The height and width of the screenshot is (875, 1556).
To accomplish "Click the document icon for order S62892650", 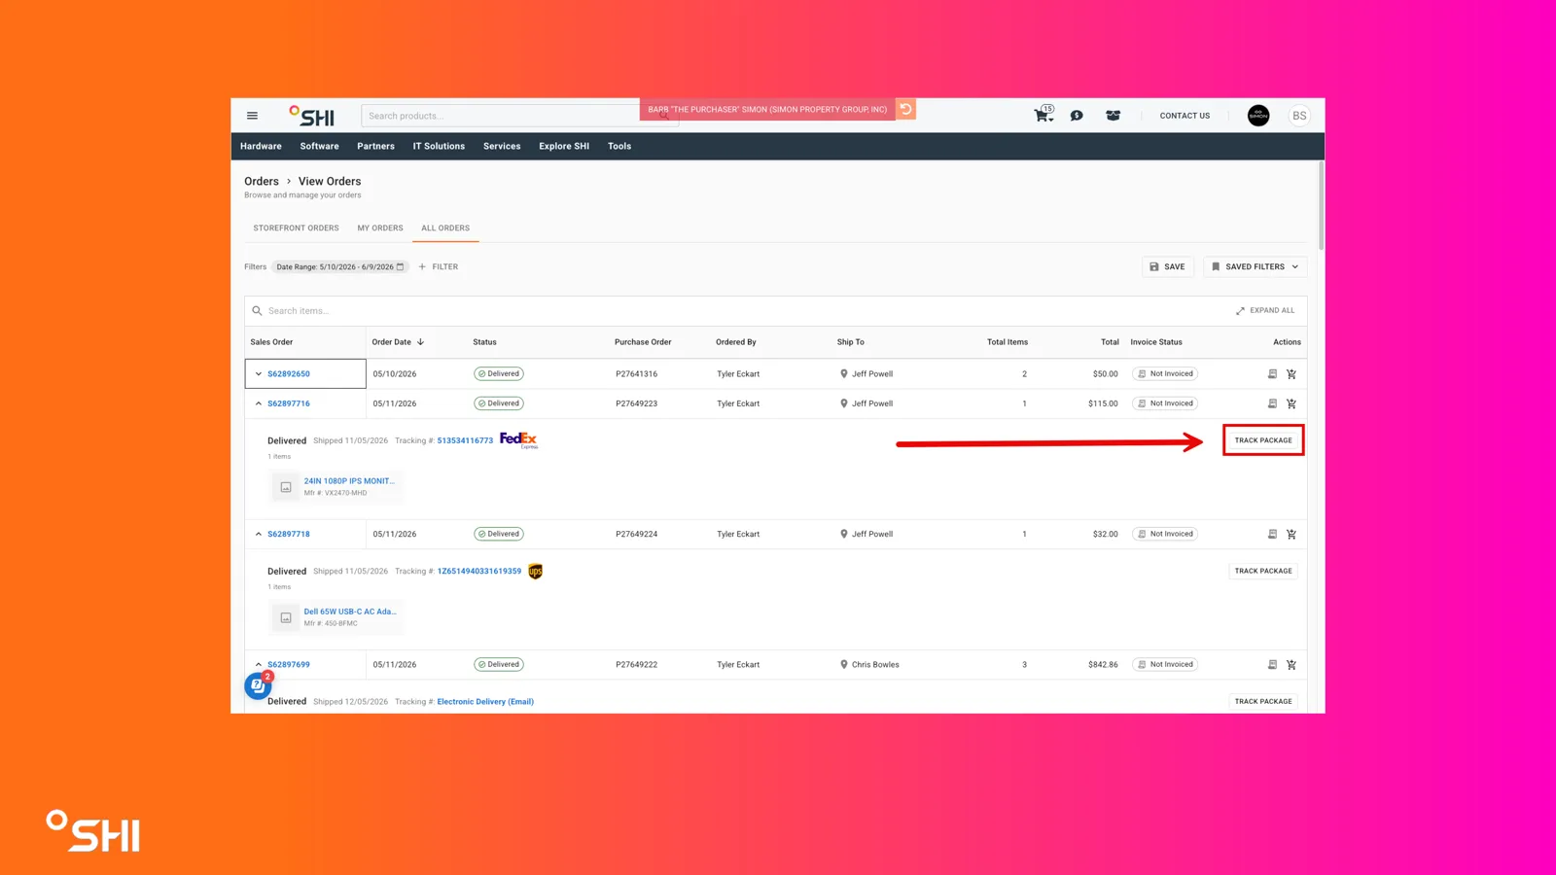I will coord(1272,374).
